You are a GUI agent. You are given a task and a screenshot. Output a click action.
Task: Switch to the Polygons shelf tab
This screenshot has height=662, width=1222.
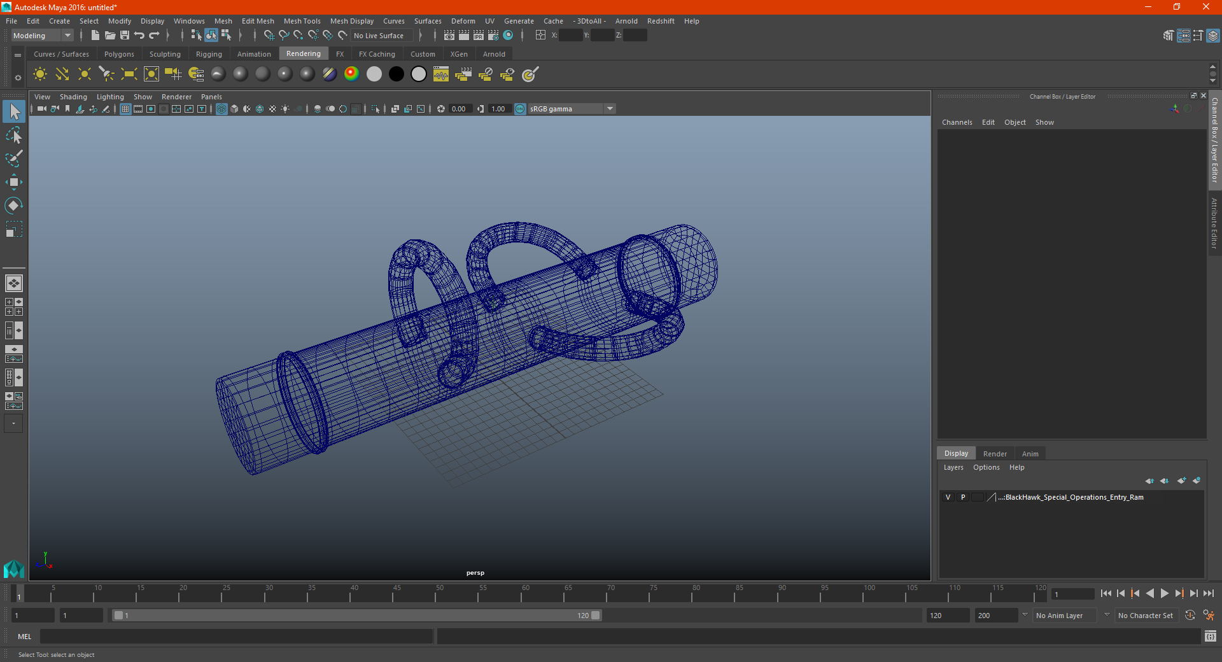click(x=119, y=54)
